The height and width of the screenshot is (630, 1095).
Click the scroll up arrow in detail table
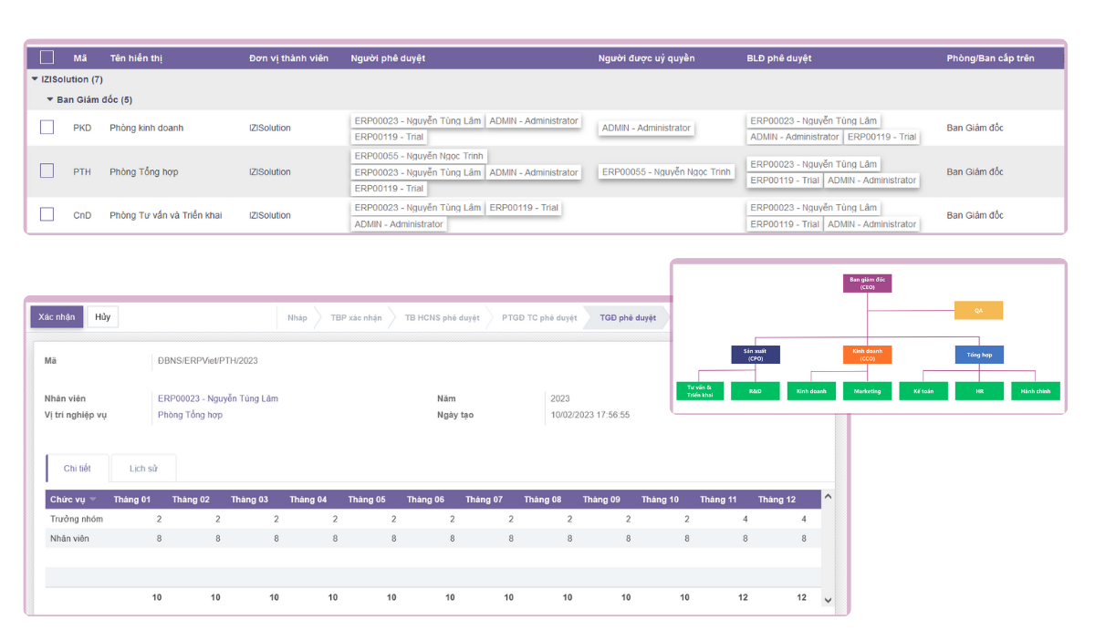pyautogui.click(x=828, y=497)
